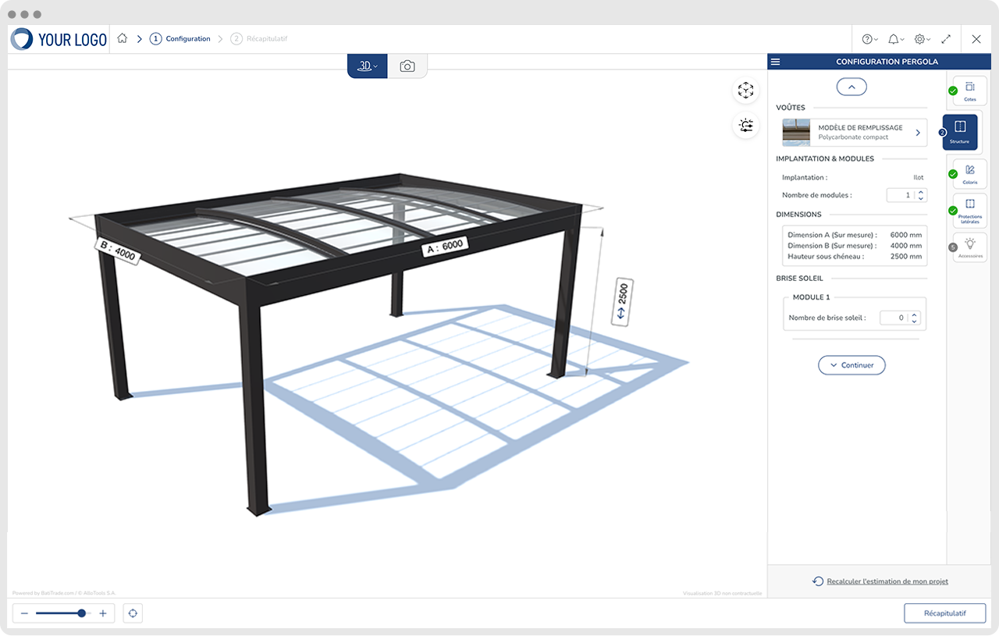Open the settings gear dropdown
Image resolution: width=999 pixels, height=636 pixels.
922,39
